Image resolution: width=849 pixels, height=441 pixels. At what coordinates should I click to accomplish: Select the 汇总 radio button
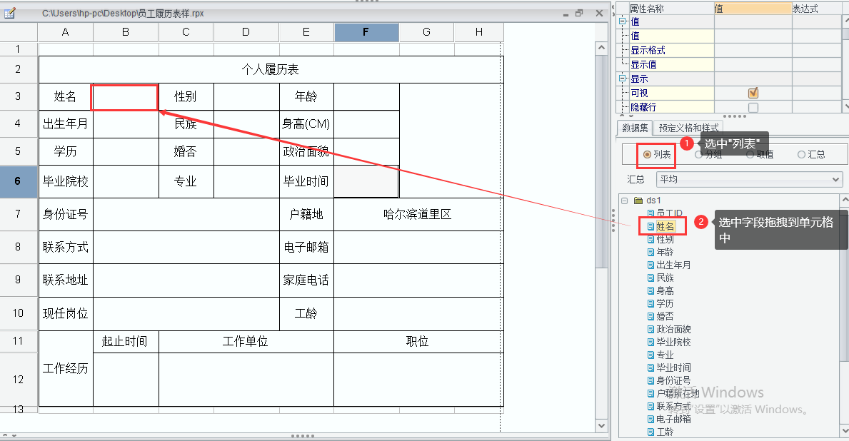pyautogui.click(x=801, y=155)
